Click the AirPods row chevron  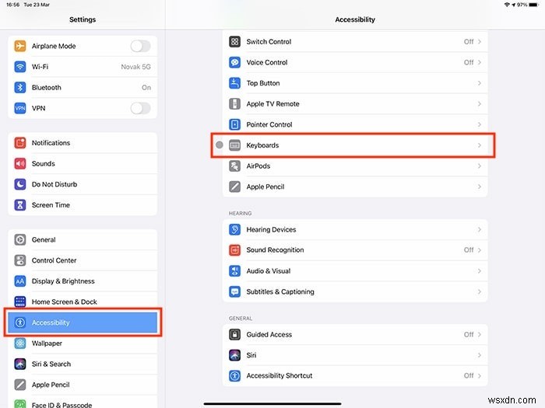[x=480, y=166]
